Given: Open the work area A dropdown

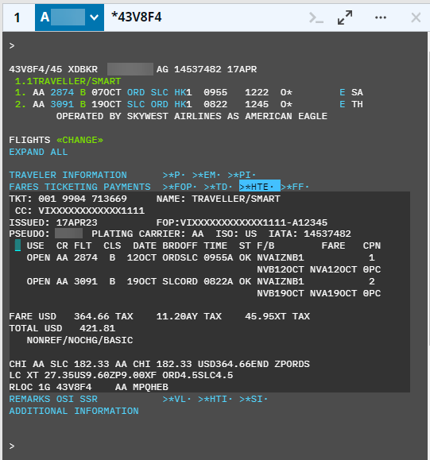Looking at the screenshot, I should click(x=69, y=17).
